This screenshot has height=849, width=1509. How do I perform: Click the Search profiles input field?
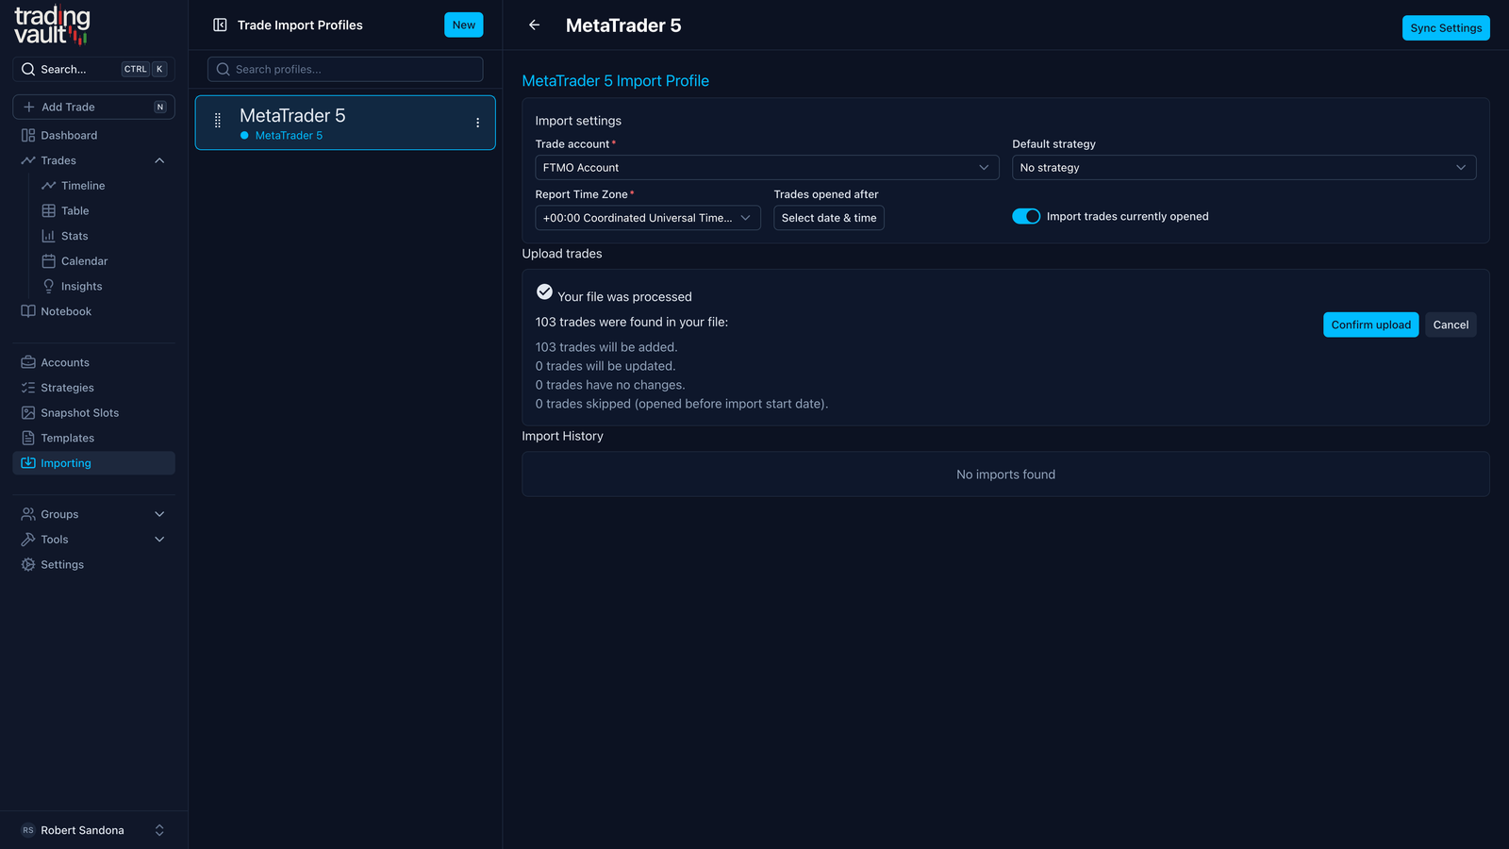(x=345, y=69)
